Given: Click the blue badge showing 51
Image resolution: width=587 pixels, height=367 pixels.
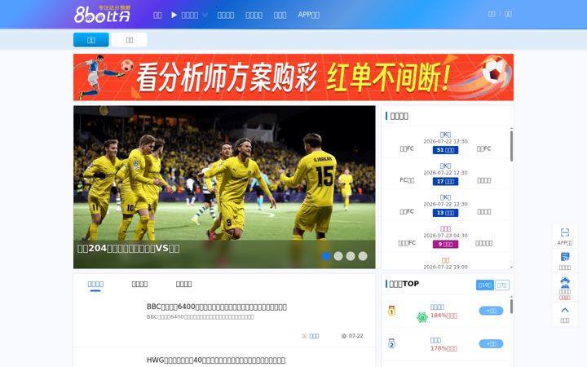Looking at the screenshot, I should tap(445, 150).
